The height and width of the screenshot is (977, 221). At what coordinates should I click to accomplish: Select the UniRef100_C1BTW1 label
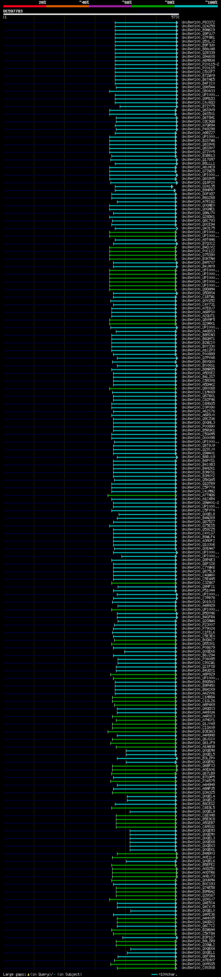click(x=198, y=297)
